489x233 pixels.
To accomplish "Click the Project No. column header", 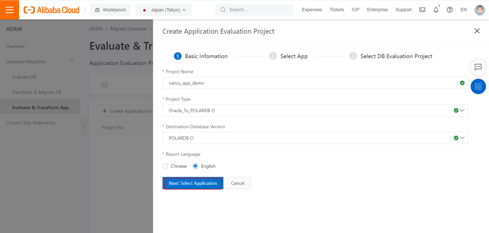I will [113, 127].
